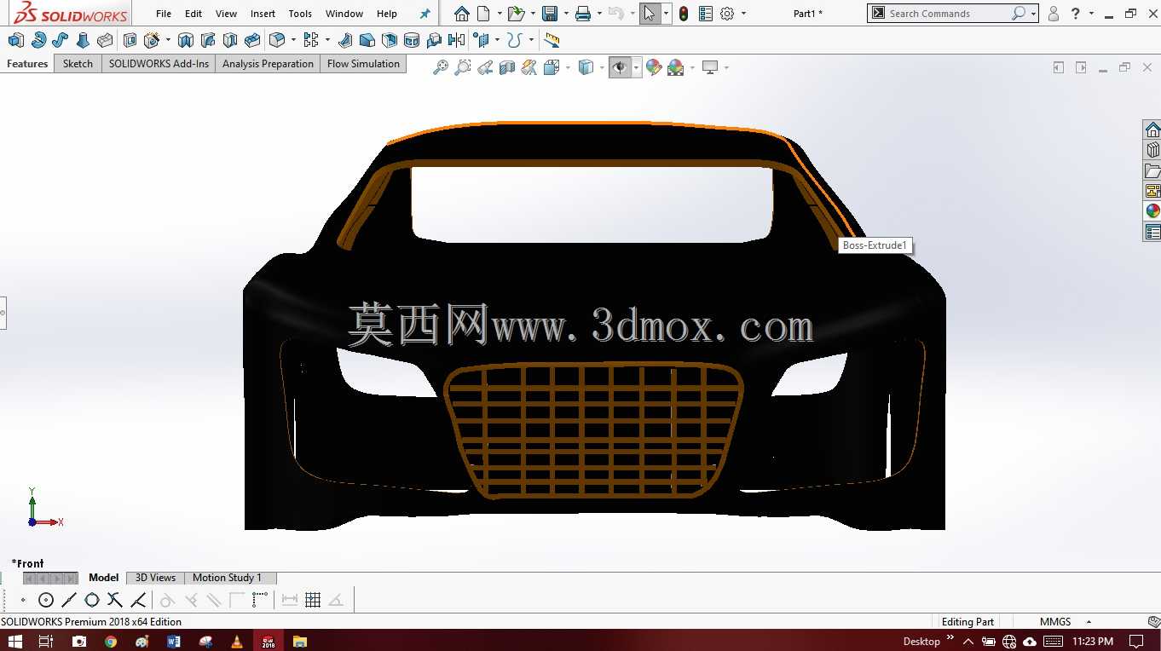Click Zoom to Area icon

point(463,67)
